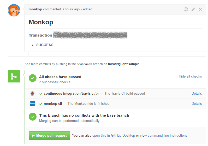
Task: Open Details for monkop-cli check
Action: tap(197, 103)
